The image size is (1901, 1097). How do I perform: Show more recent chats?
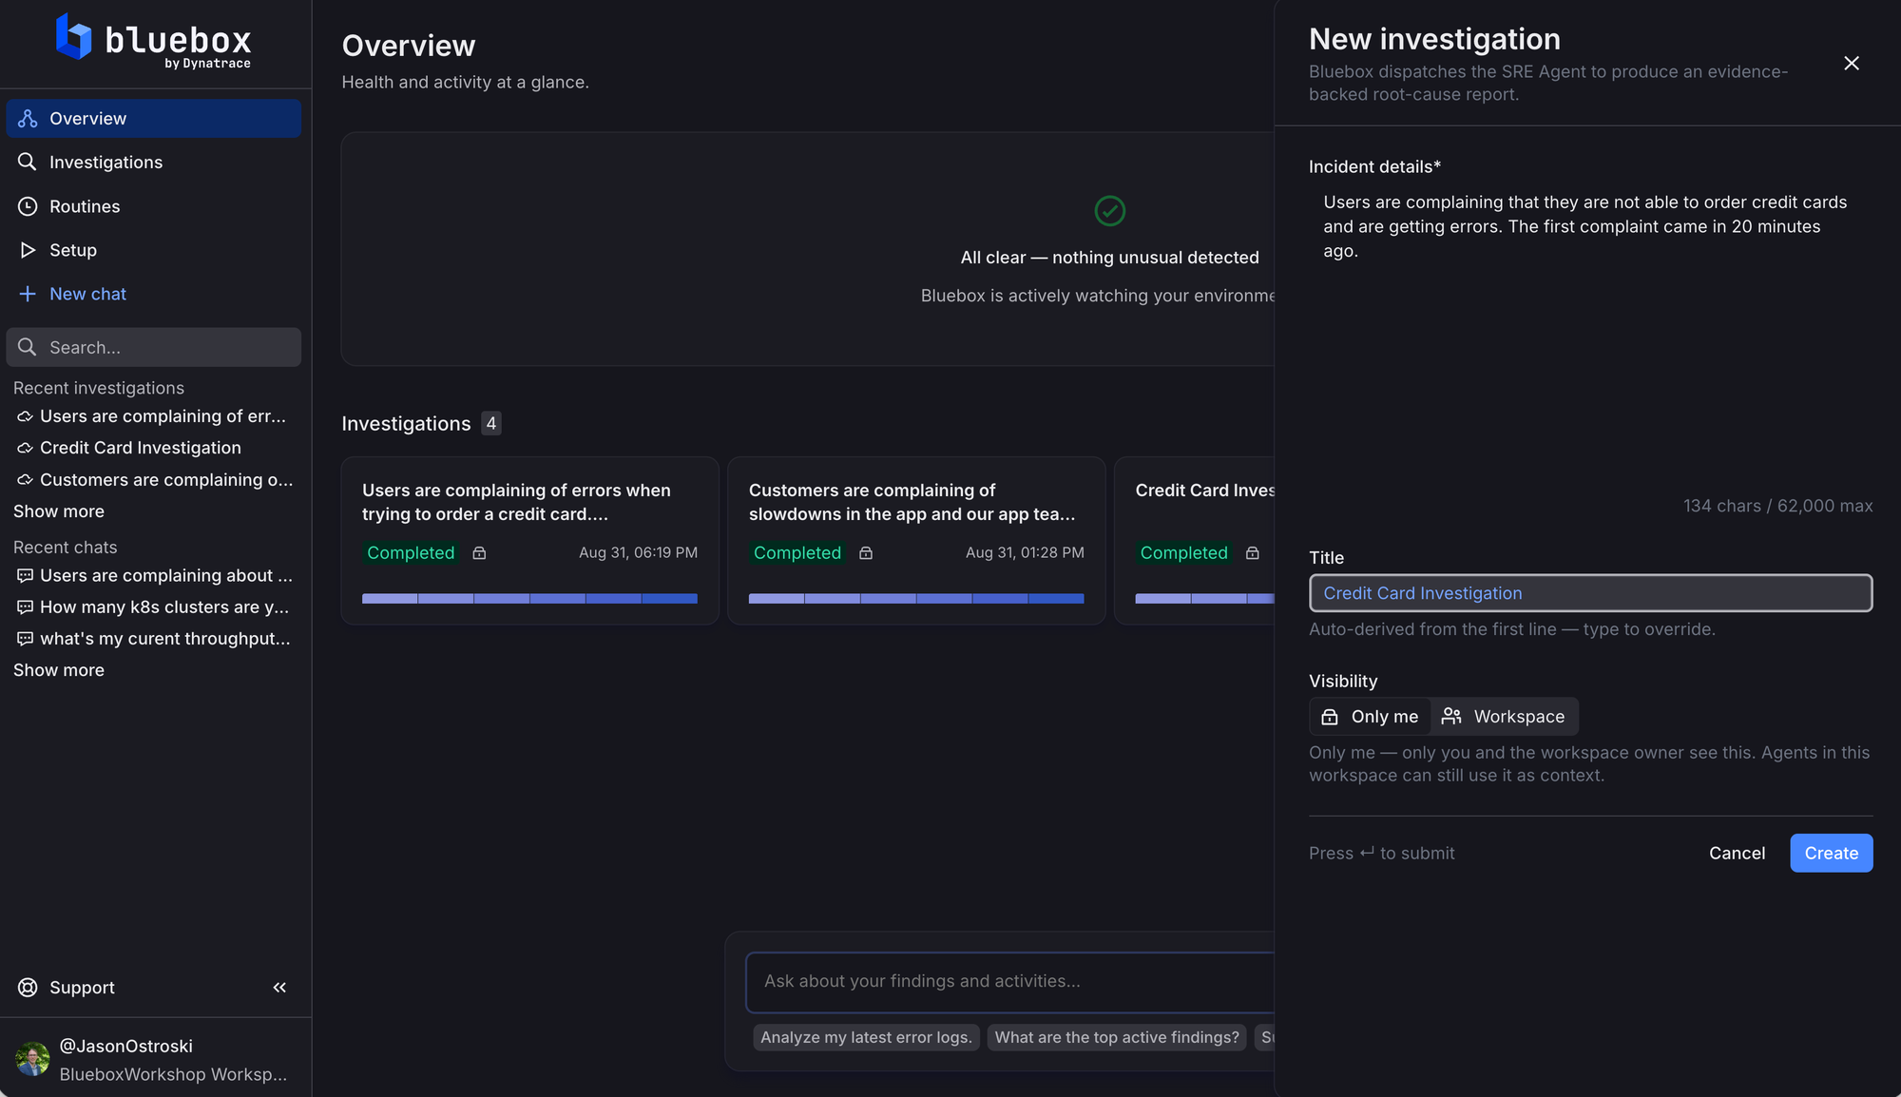click(59, 670)
